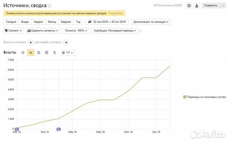Click the plus button after "для людей, у которых"
This screenshot has height=143, width=229.
tap(66, 42)
